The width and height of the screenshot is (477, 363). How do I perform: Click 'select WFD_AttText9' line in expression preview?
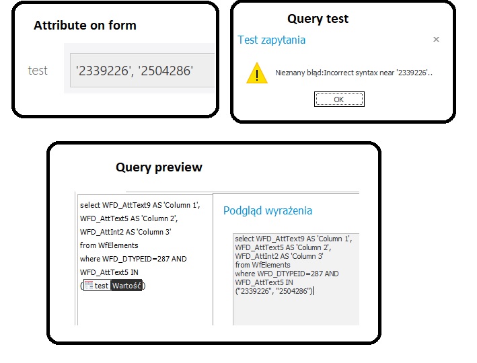(293, 239)
